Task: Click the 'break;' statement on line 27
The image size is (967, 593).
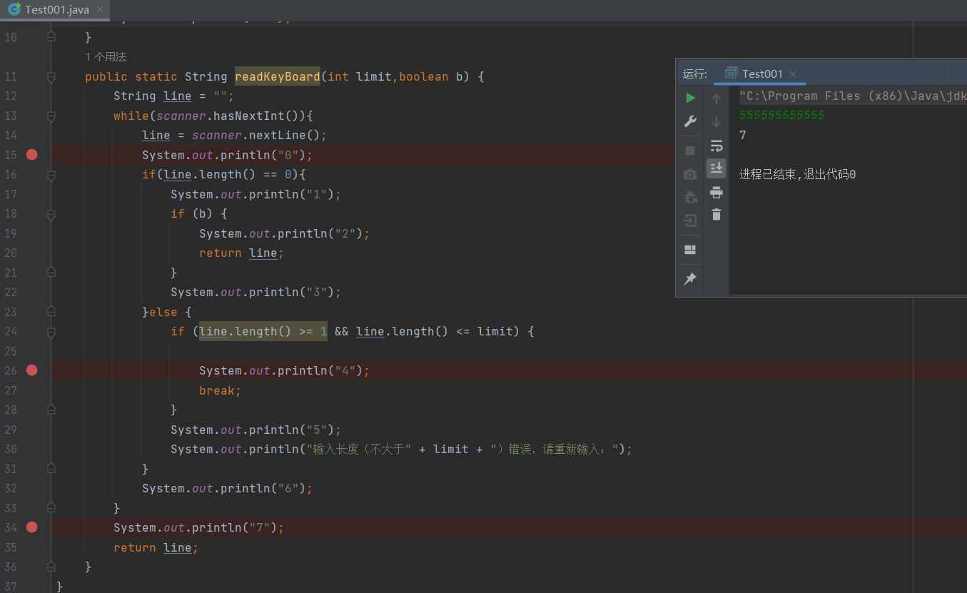Action: [220, 390]
